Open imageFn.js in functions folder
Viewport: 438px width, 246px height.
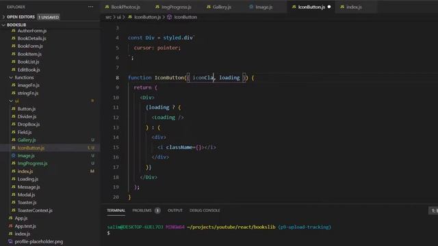click(x=28, y=85)
